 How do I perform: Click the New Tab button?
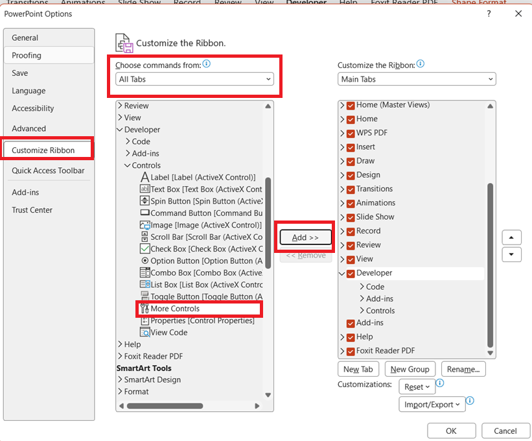[358, 369]
